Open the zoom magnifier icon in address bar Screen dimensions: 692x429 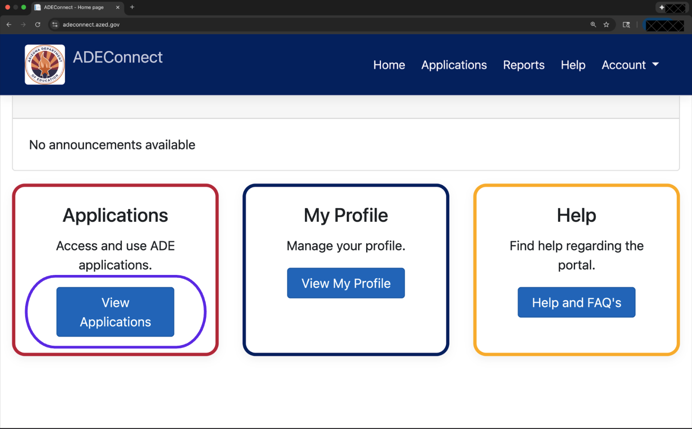coord(593,25)
